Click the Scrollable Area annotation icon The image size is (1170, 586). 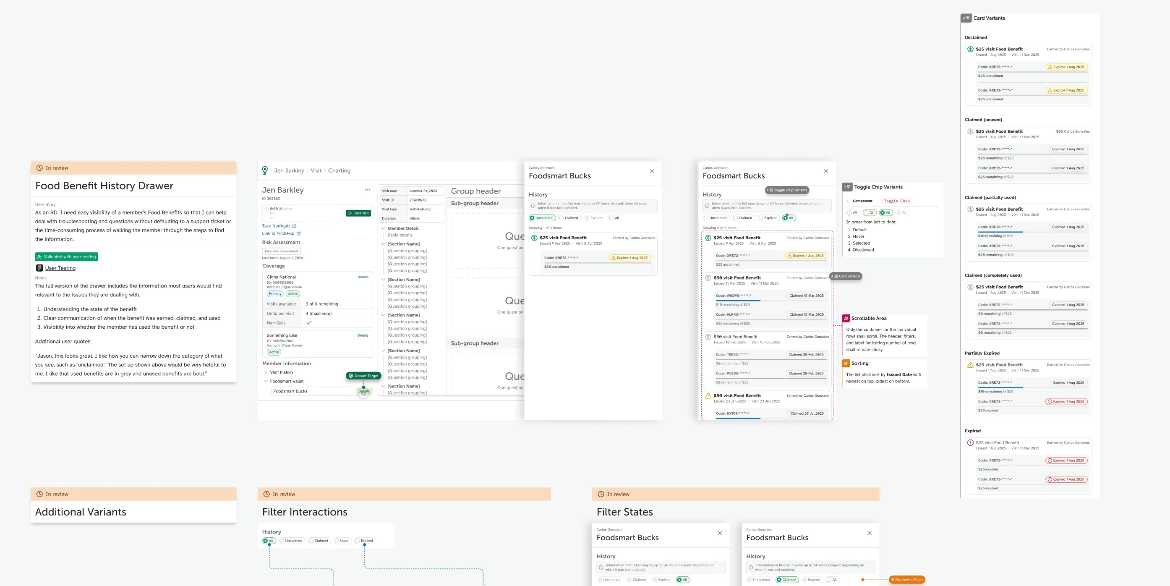[846, 319]
